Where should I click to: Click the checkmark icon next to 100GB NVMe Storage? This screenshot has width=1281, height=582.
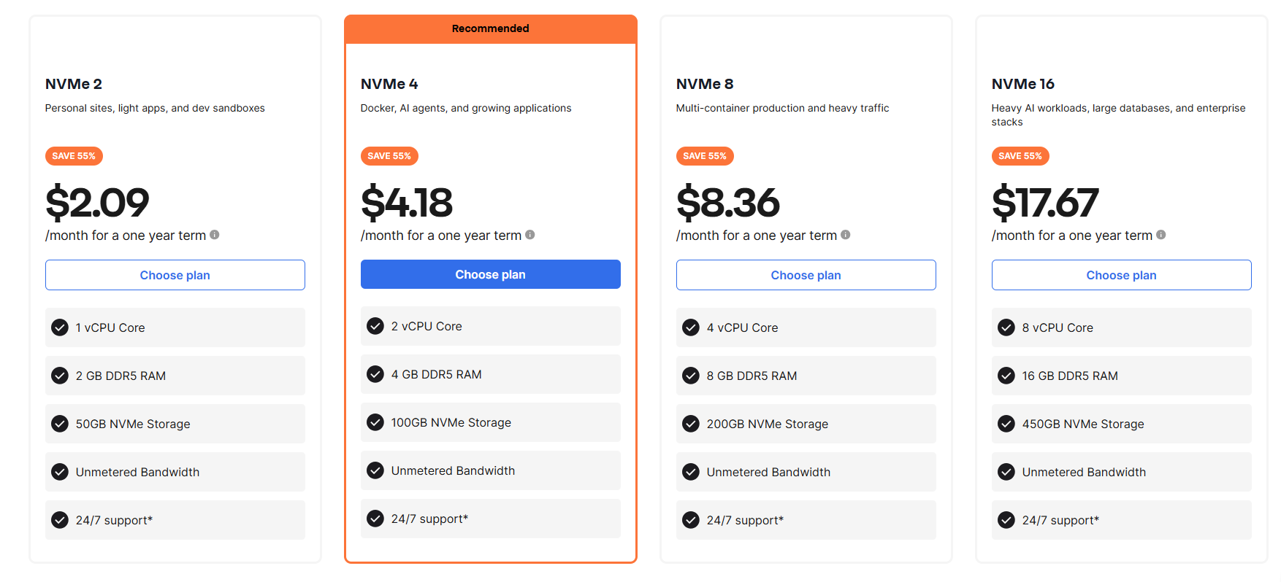point(375,422)
